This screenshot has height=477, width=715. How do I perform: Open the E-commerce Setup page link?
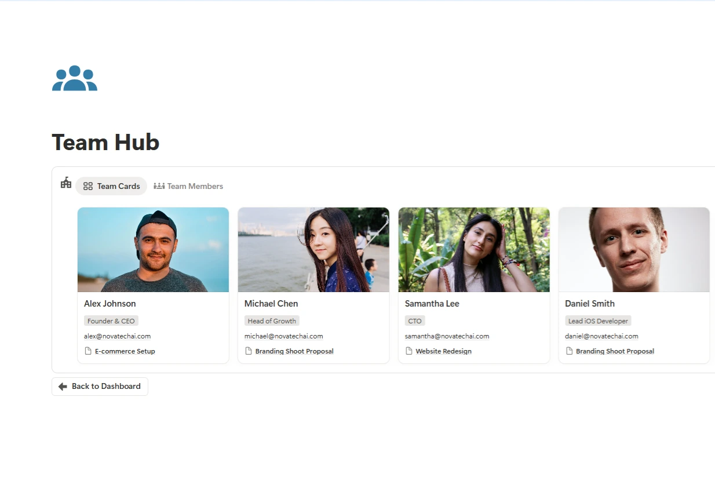tap(125, 351)
